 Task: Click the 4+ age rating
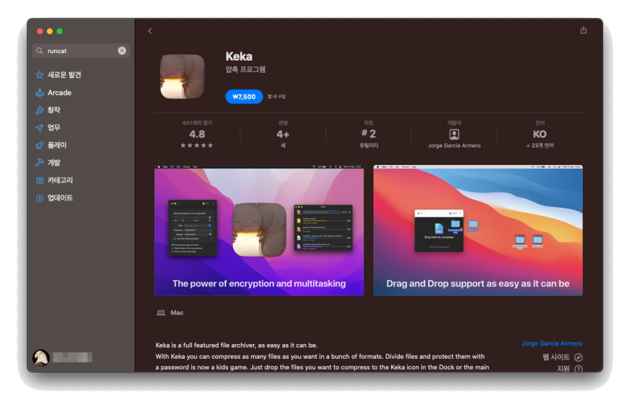tap(283, 134)
